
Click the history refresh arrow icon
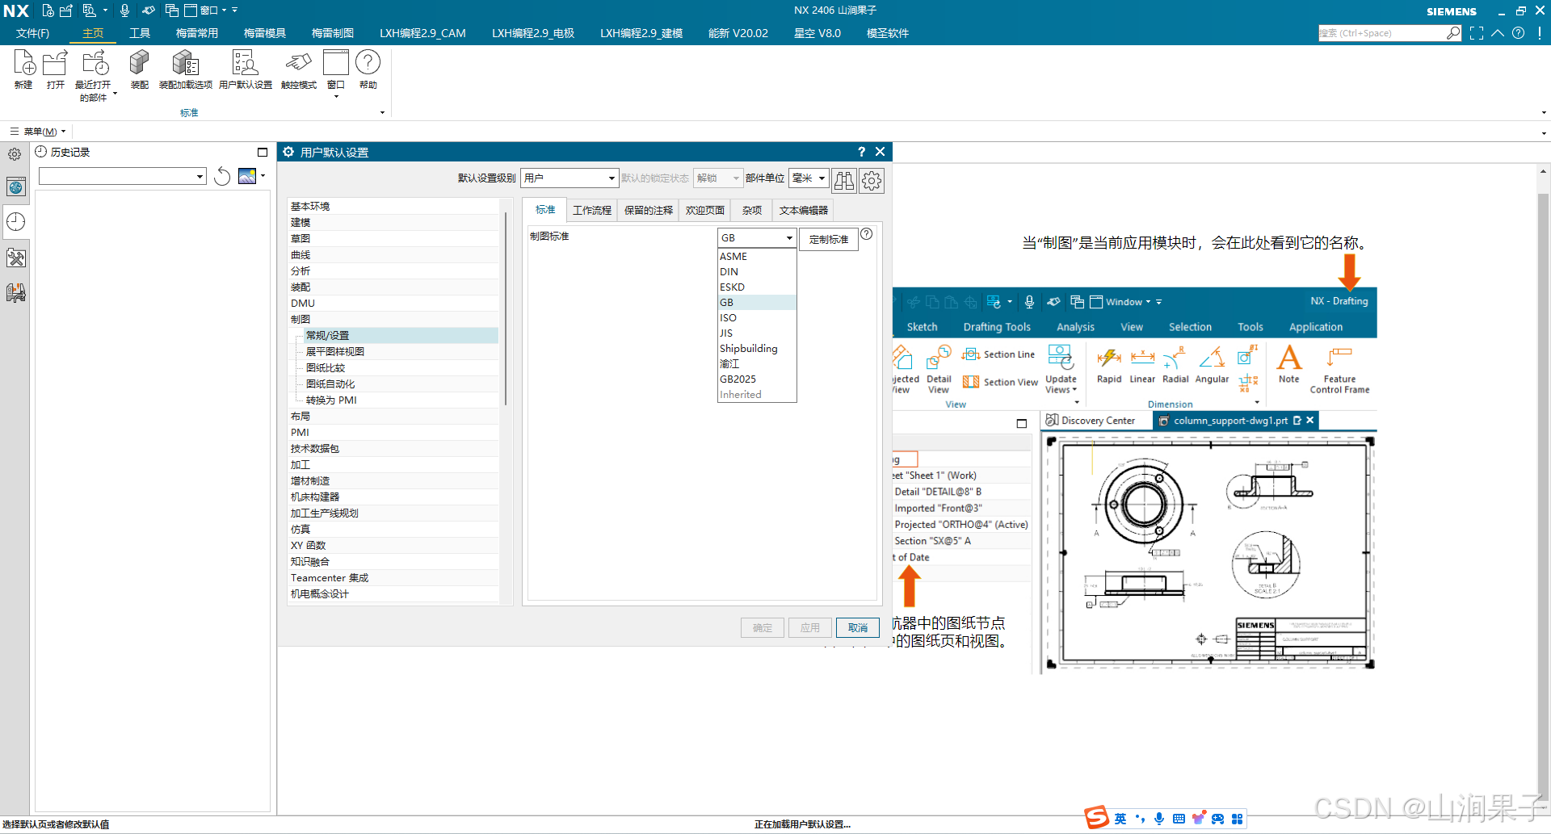[222, 176]
